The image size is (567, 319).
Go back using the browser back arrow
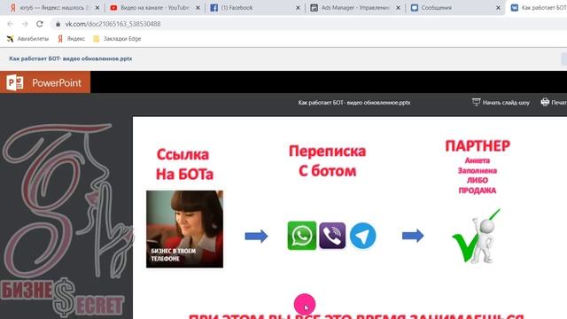click(10, 24)
